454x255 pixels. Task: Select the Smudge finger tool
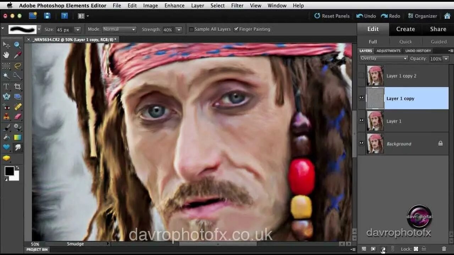tap(17, 147)
